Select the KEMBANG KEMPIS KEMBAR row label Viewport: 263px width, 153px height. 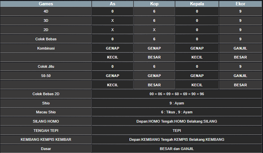[x=46, y=139]
